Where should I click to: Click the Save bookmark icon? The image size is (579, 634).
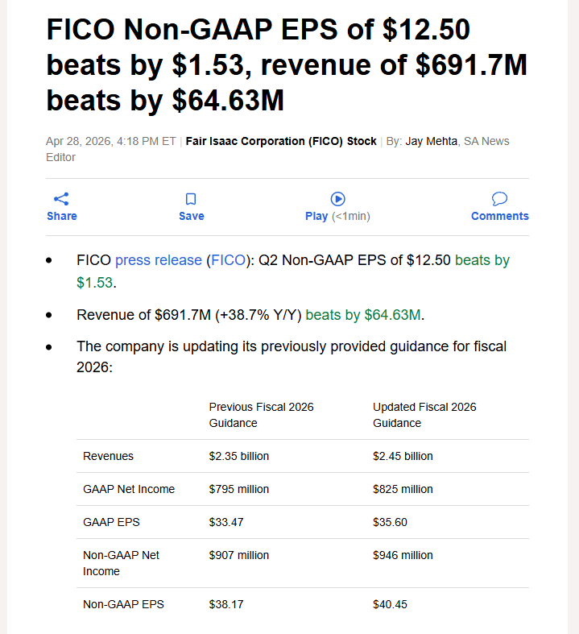[191, 199]
